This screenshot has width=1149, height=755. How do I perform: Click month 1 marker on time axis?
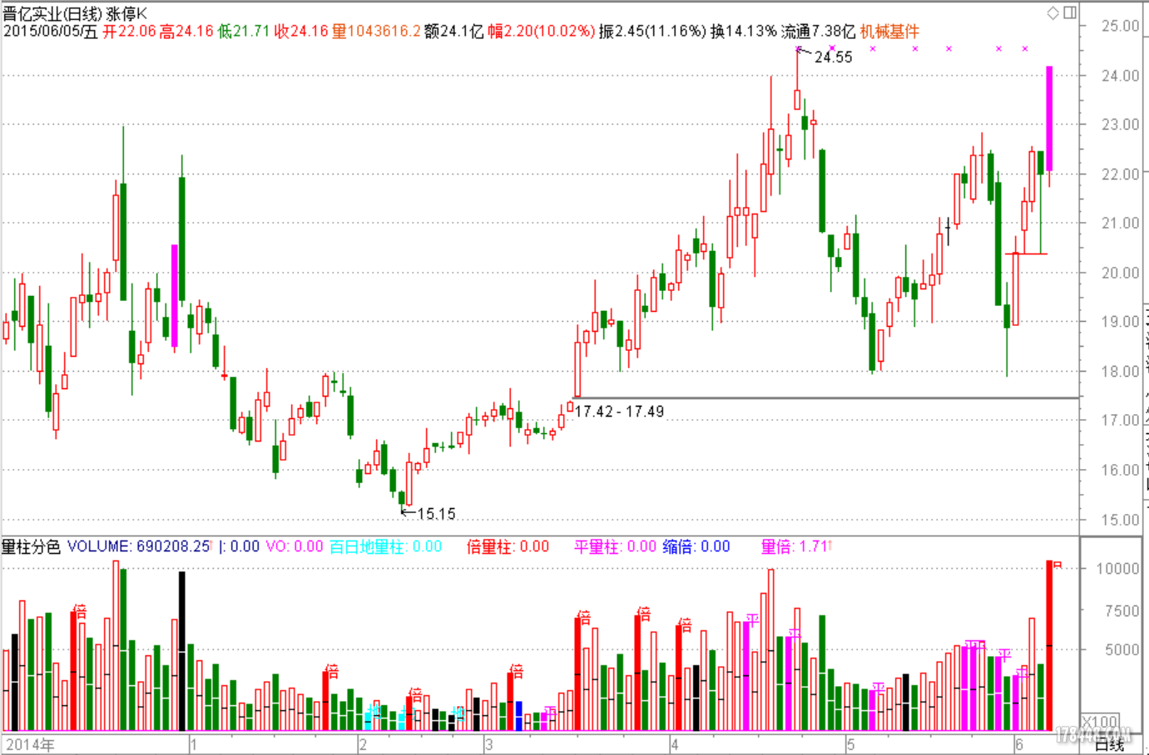pyautogui.click(x=193, y=744)
